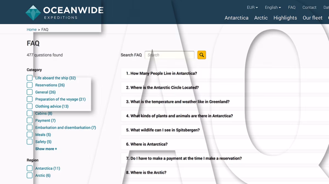
Task: Tick the Clothing advice checkbox
Action: [x=30, y=106]
